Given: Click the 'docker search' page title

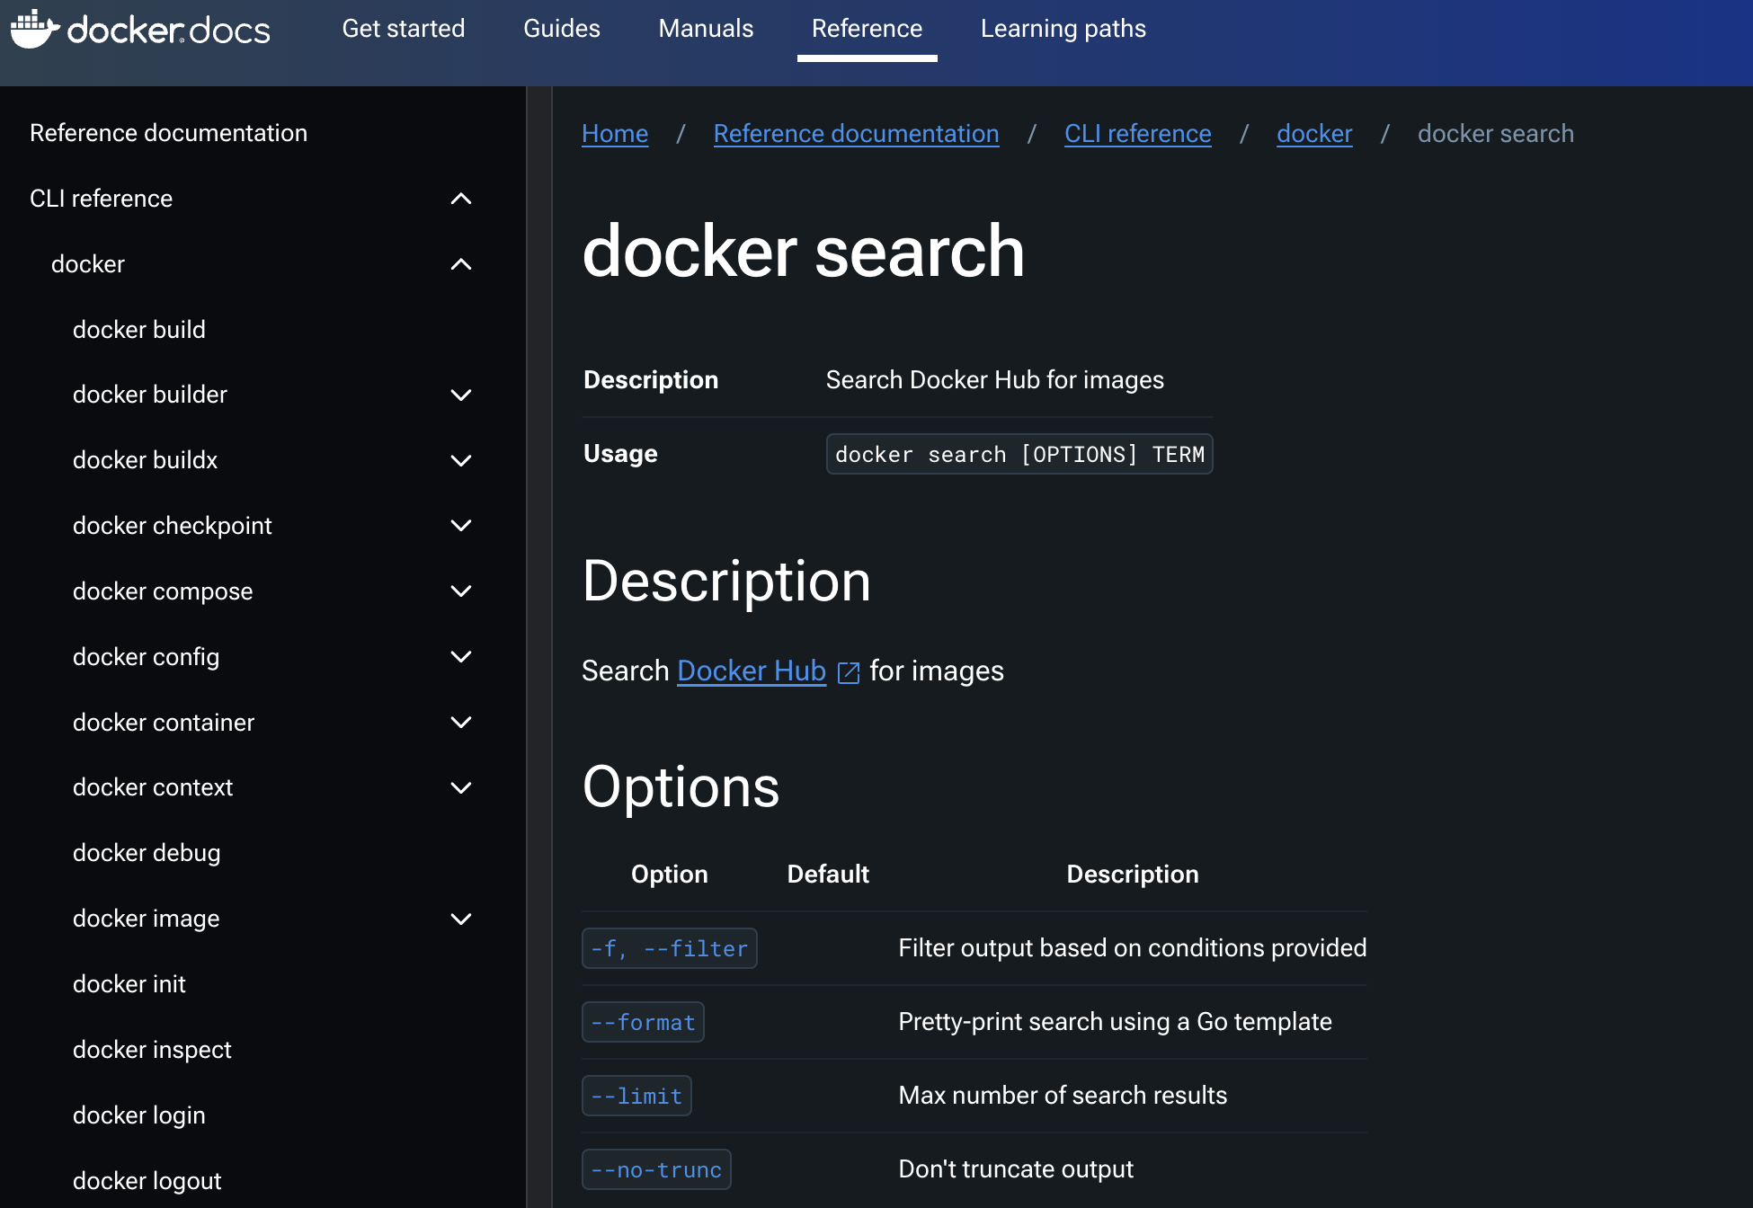Looking at the screenshot, I should 804,252.
